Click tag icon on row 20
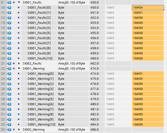 [9, 58]
